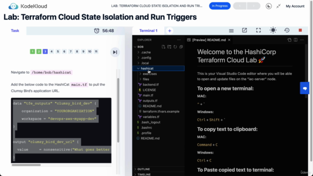Create new file in Explorer
Viewport: 313px width, 176px height.
click(163, 47)
